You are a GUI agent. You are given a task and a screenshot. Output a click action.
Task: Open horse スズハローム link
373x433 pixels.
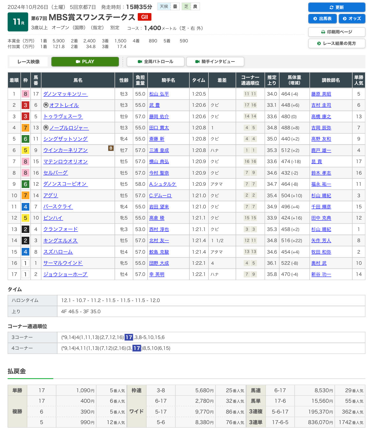(58, 252)
